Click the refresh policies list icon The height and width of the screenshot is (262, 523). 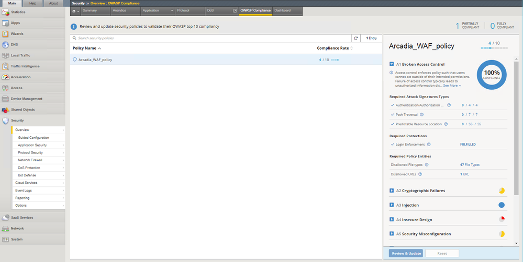click(356, 38)
